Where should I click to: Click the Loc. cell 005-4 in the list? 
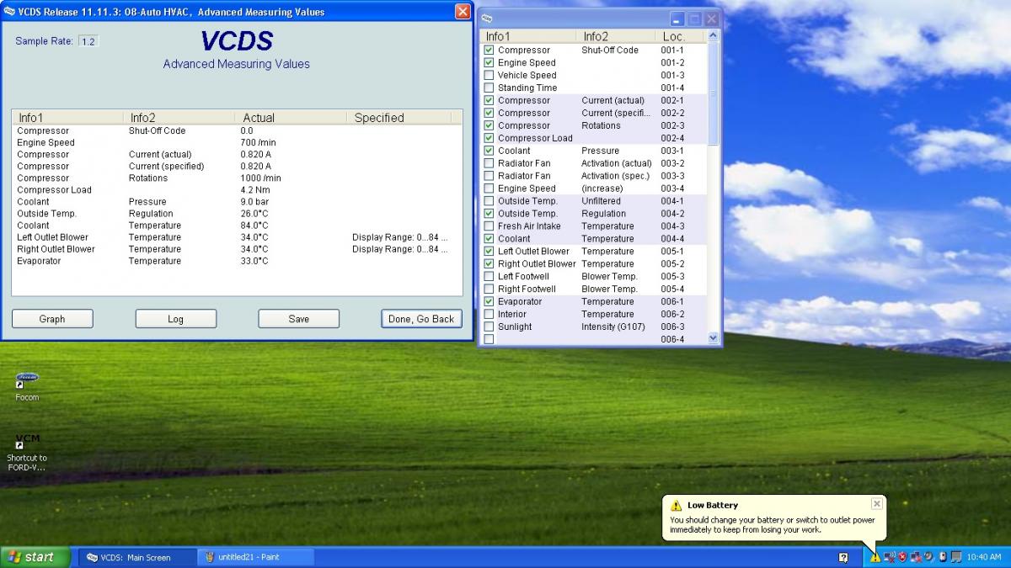672,289
